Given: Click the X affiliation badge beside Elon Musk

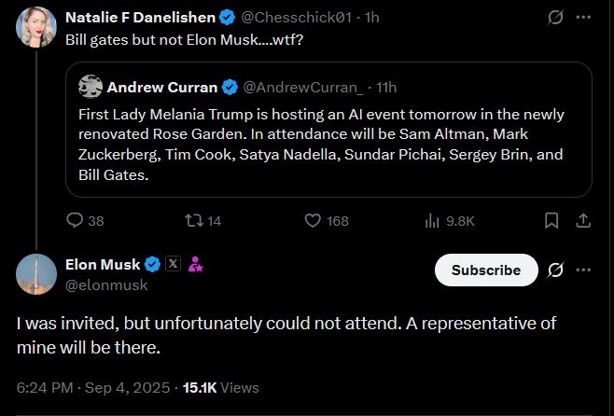Looking at the screenshot, I should pyautogui.click(x=173, y=264).
